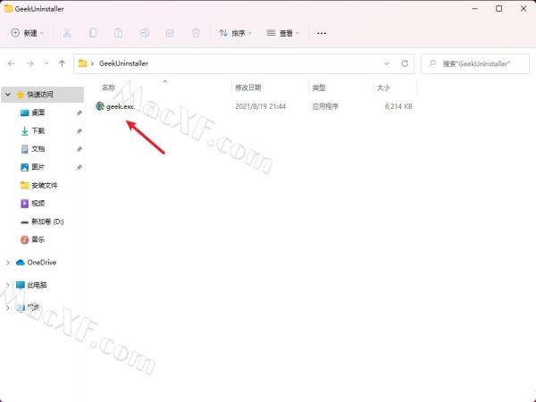The height and width of the screenshot is (402, 536).
Task: Sort by 大小 (Size) column header
Action: pyautogui.click(x=382, y=88)
